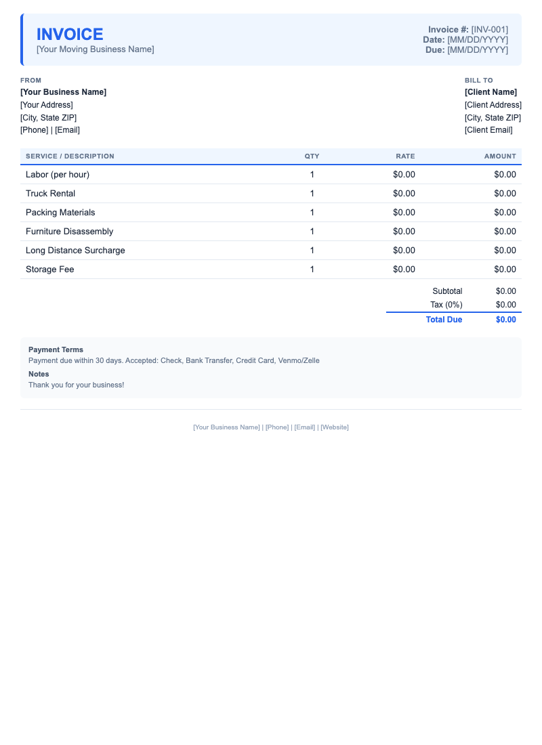This screenshot has height=745, width=542.
Task: Click the rate in the Storage Fee row
Action: tap(404, 270)
